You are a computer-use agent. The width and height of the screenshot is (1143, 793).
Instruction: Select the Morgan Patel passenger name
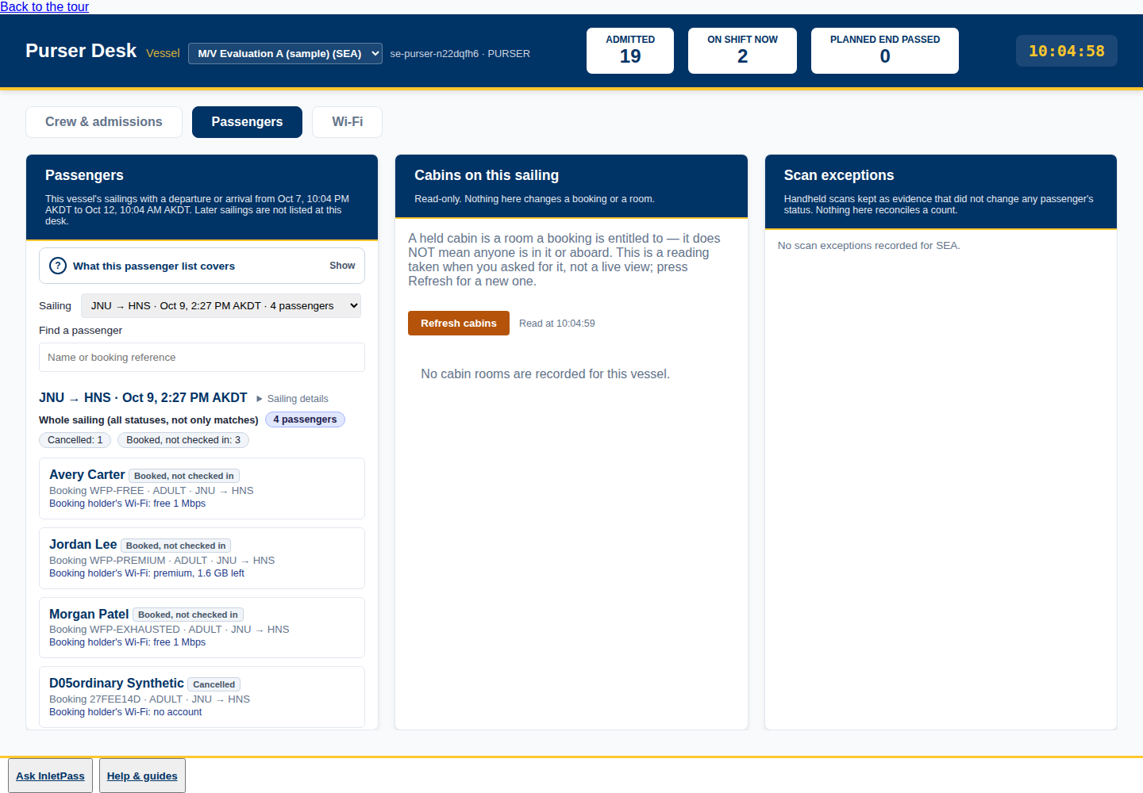[x=89, y=615]
